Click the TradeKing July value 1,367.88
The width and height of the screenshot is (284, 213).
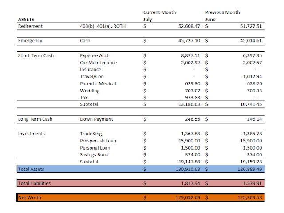pyautogui.click(x=190, y=134)
